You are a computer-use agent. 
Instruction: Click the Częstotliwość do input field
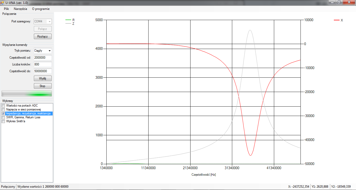click(x=42, y=71)
